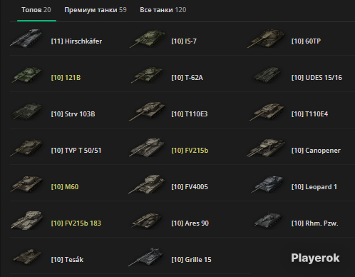Open the Все танки tab
Screen dimensions: 355x277
point(163,10)
